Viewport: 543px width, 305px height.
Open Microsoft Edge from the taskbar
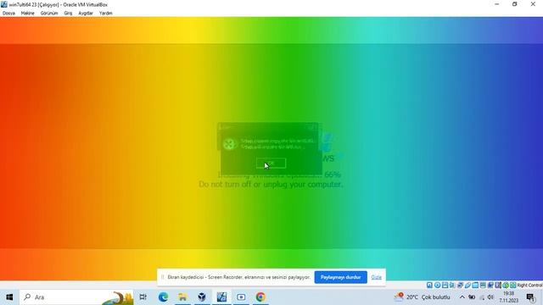point(163,297)
